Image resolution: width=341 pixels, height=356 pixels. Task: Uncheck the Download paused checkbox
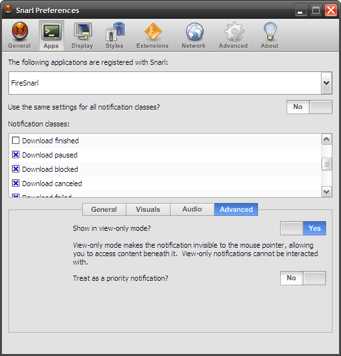tap(16, 155)
